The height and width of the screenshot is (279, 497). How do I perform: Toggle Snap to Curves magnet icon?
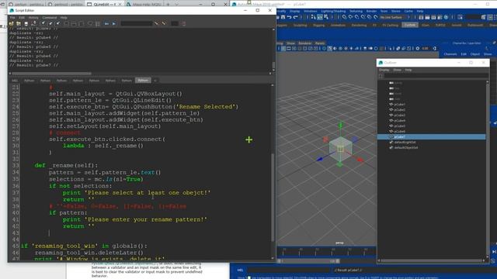[350, 17]
